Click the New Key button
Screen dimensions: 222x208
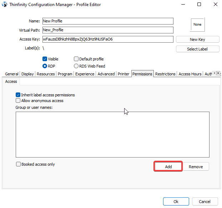(x=197, y=39)
